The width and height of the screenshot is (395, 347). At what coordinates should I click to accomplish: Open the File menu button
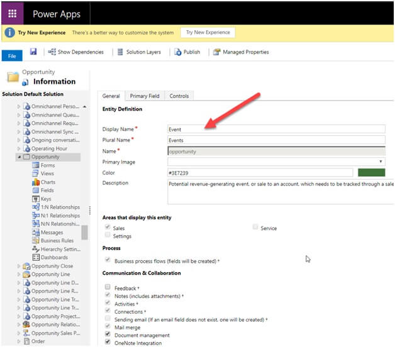click(11, 56)
